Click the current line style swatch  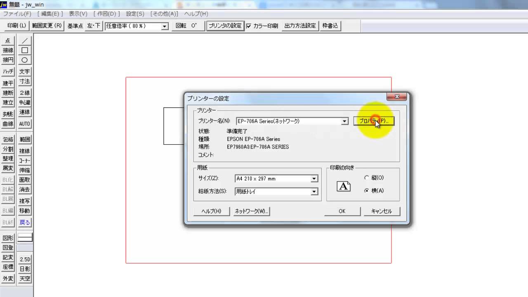pos(25,238)
